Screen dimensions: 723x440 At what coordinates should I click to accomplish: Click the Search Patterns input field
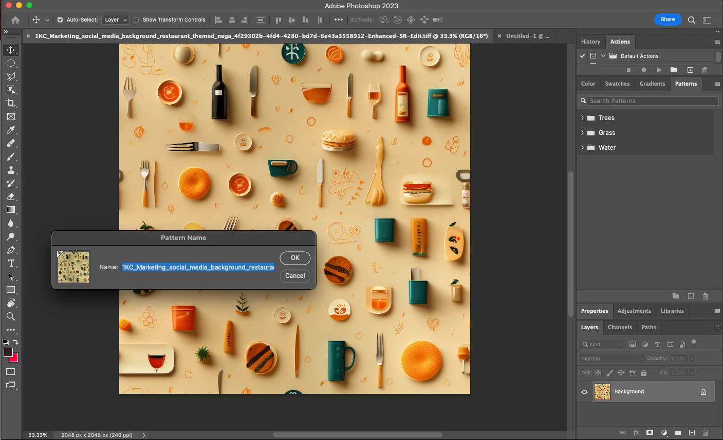[652, 101]
